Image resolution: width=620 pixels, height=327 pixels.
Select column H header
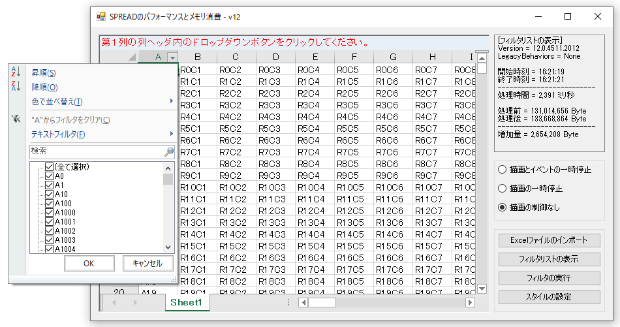pyautogui.click(x=432, y=57)
